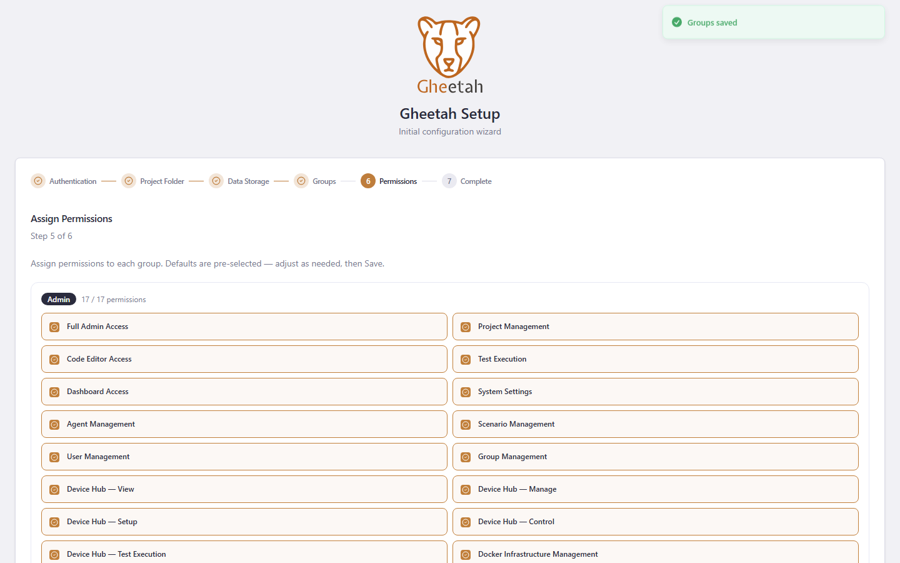Image resolution: width=900 pixels, height=563 pixels.
Task: Click the Gheetah cheetah logo
Action: pyautogui.click(x=450, y=55)
